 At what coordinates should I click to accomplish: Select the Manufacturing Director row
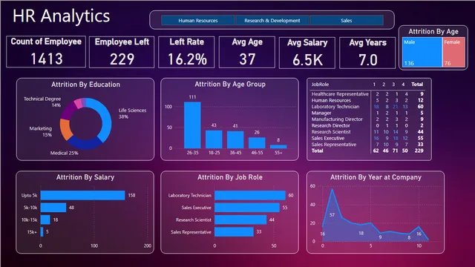(x=367, y=119)
